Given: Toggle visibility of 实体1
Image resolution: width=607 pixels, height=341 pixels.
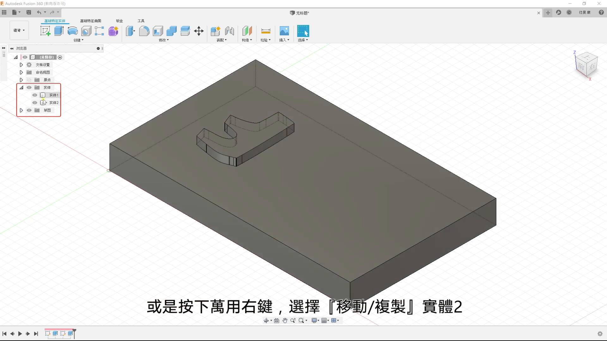Looking at the screenshot, I should click(x=35, y=95).
